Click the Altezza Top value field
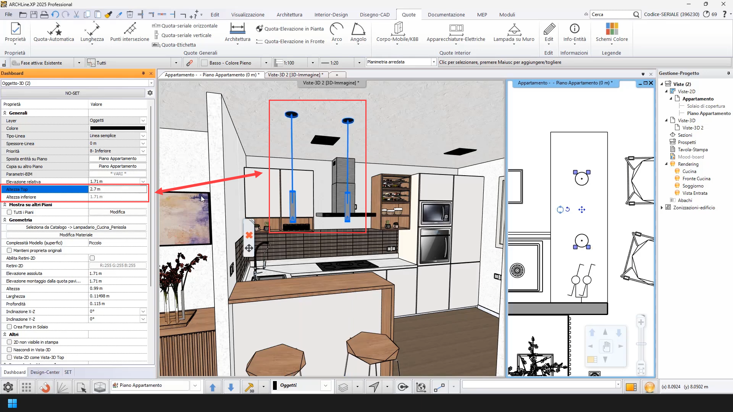 (x=118, y=189)
